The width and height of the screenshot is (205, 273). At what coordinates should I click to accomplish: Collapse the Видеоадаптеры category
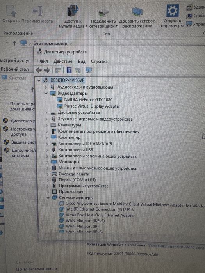[x=46, y=94]
